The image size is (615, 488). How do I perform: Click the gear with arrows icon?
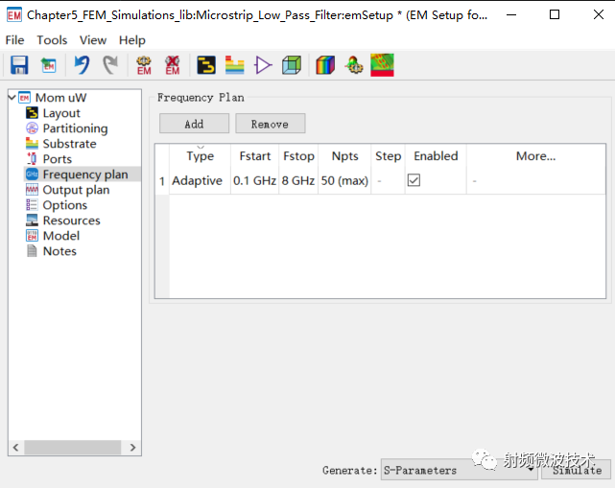click(354, 65)
